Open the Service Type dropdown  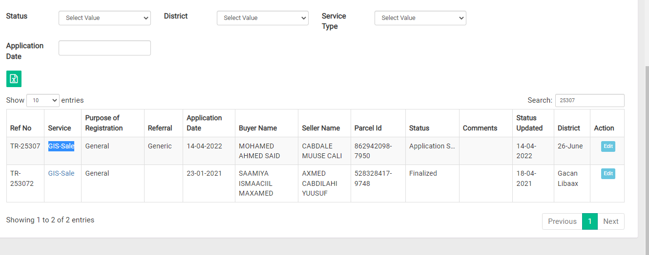point(420,18)
